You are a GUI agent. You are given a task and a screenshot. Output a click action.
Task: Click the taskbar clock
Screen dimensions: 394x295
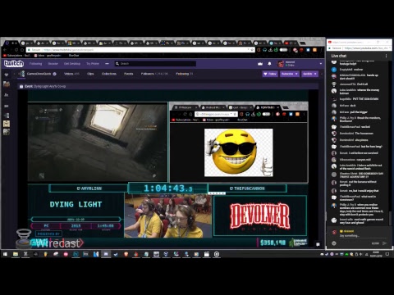[x=376, y=254]
